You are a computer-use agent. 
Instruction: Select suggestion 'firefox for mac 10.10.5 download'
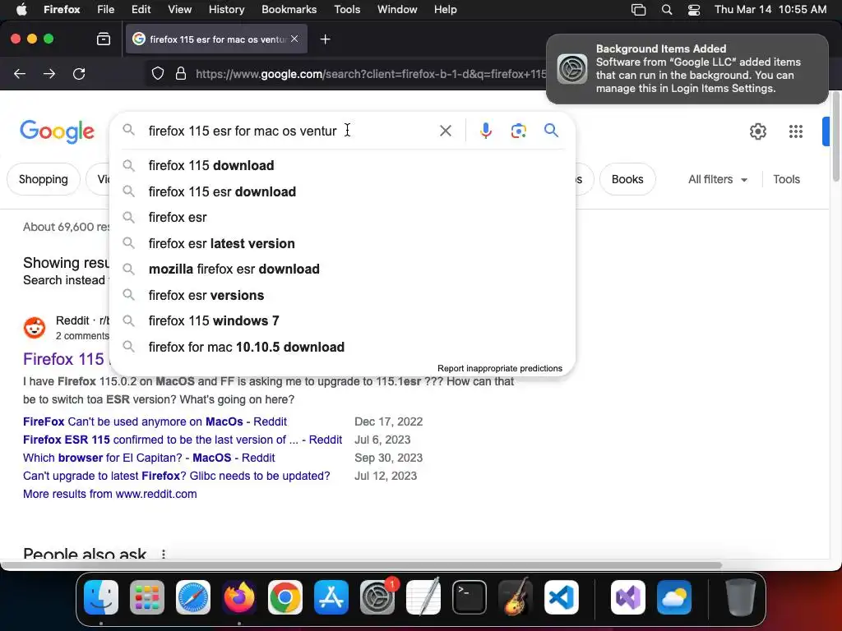[x=342, y=348]
